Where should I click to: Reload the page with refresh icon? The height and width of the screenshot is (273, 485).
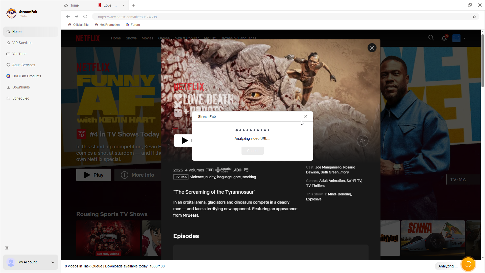(85, 17)
